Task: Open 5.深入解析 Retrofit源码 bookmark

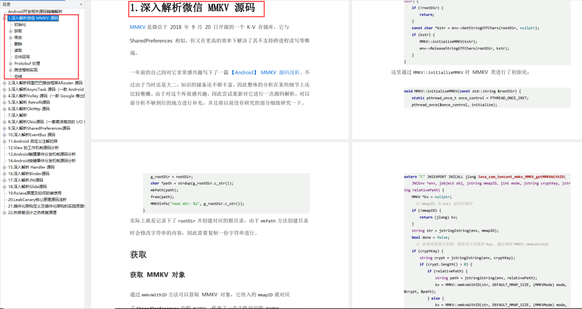Action: [x=29, y=102]
